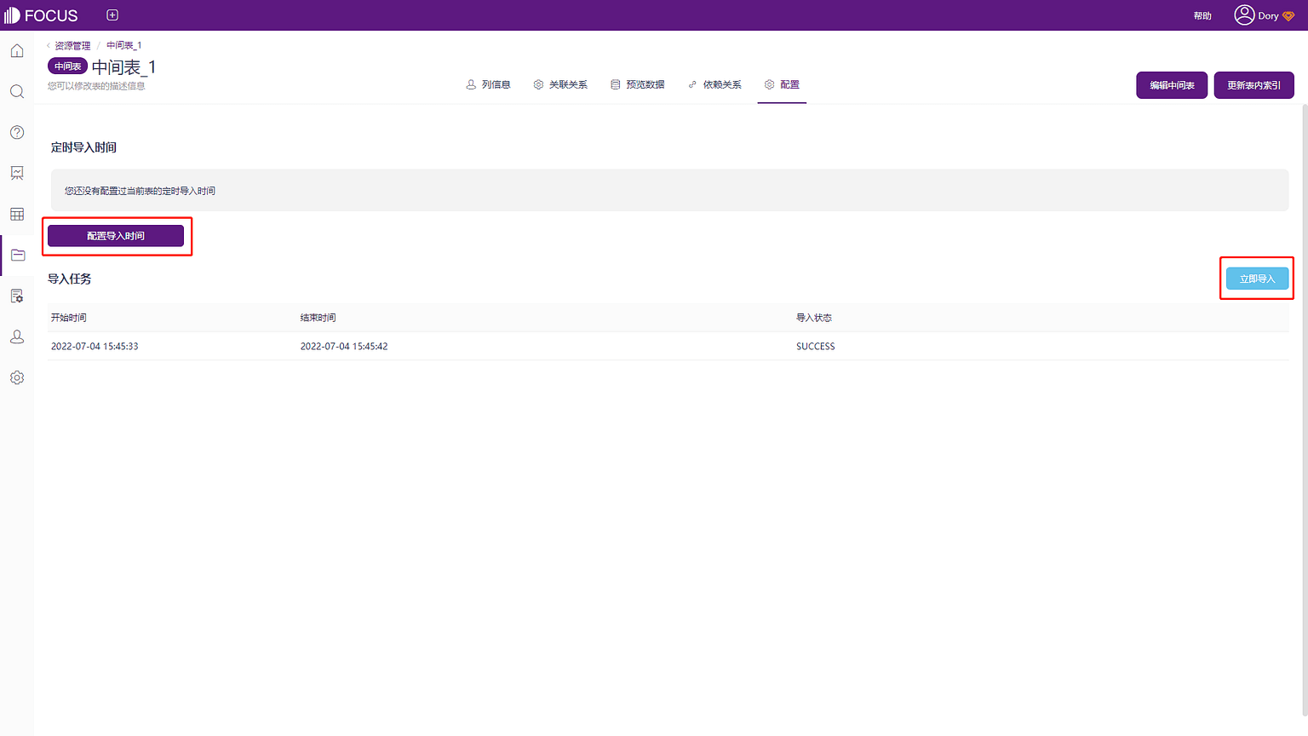Go to 资源管理 breadcrumb link
1308x736 pixels.
(72, 45)
